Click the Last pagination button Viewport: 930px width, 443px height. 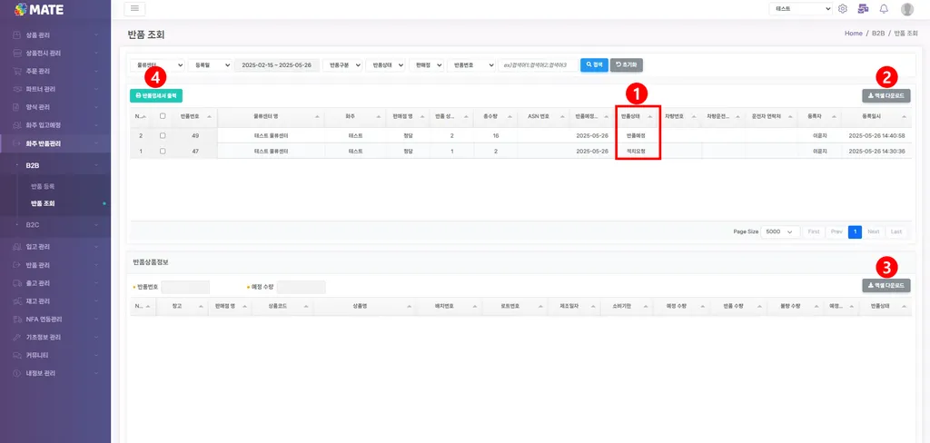[895, 231]
